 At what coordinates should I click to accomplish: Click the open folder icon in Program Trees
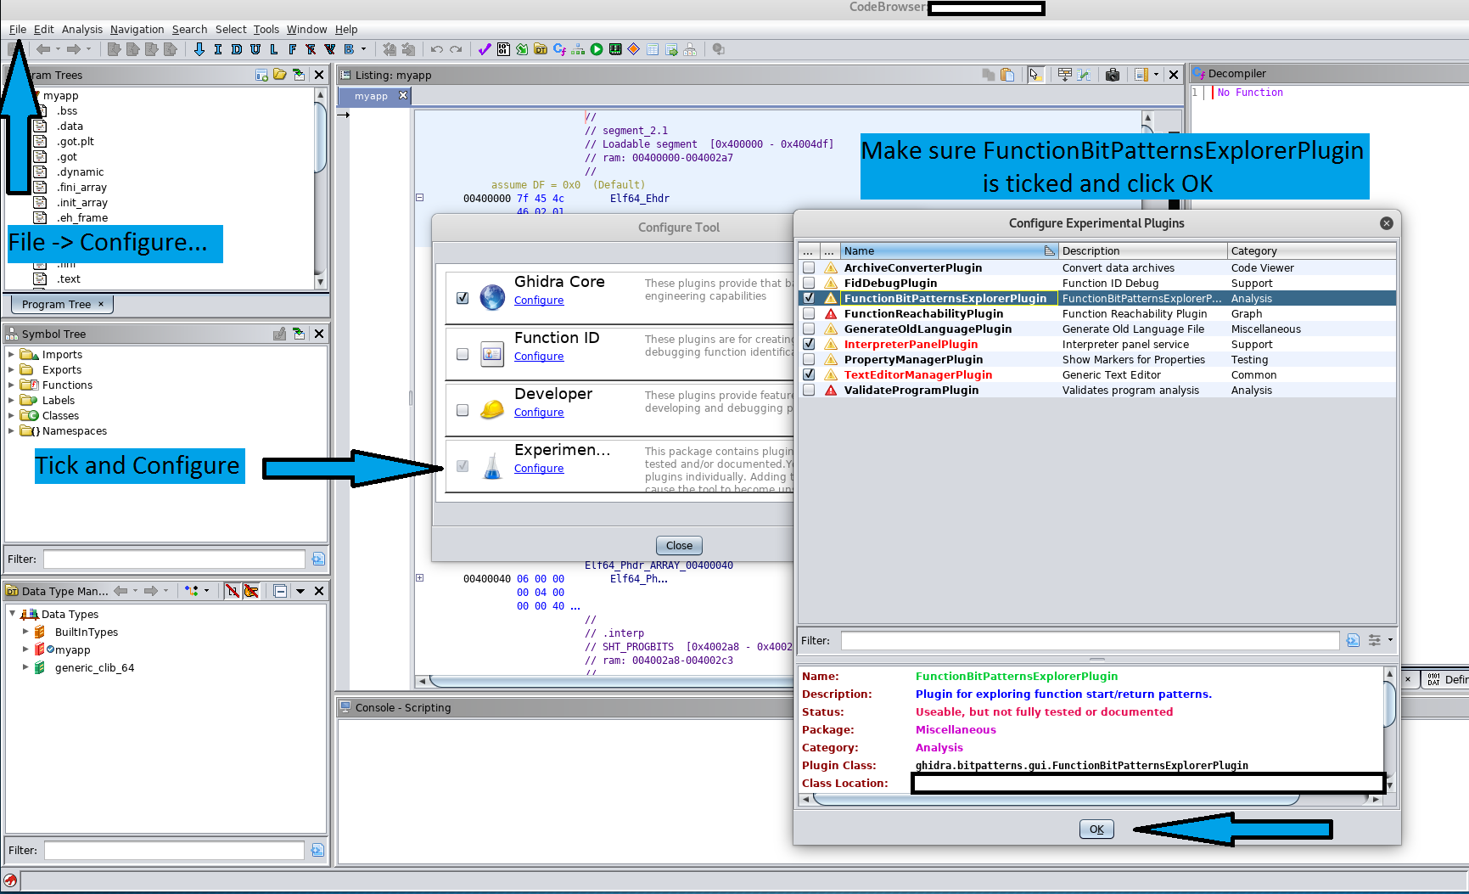pos(280,75)
